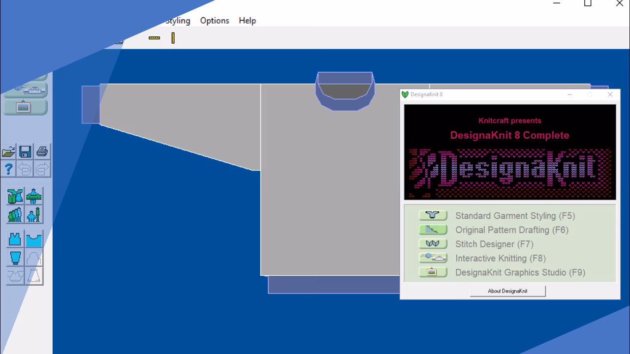630x354 pixels.
Task: Open the body measurements figure icon
Action: [x=34, y=196]
